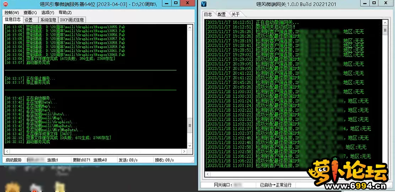Image resolution: width=395 pixels, height=192 pixels.
Task: Click the 正在加载meili\Mir3MapData\... log line
Action: [x=44, y=130]
